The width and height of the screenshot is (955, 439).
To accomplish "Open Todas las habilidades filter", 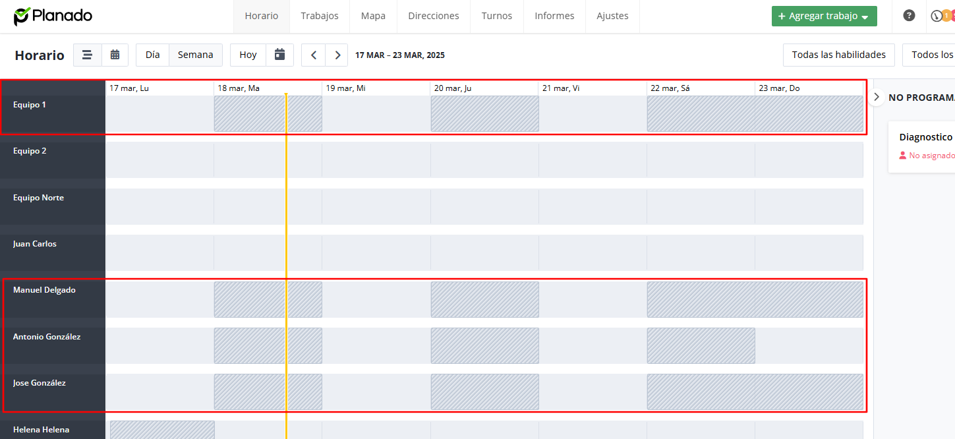I will (838, 55).
